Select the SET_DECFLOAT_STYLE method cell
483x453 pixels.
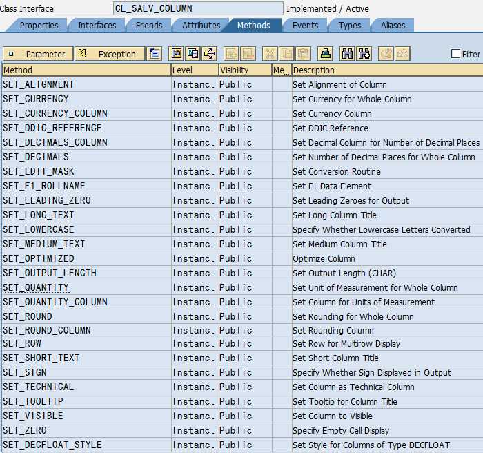point(86,445)
